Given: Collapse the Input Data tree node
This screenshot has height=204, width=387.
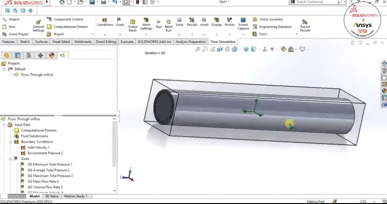Looking at the screenshot, I should [4, 125].
